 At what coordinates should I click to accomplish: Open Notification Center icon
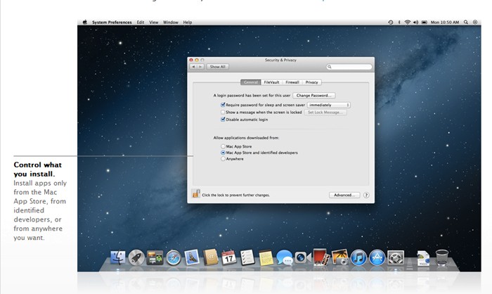(x=475, y=23)
